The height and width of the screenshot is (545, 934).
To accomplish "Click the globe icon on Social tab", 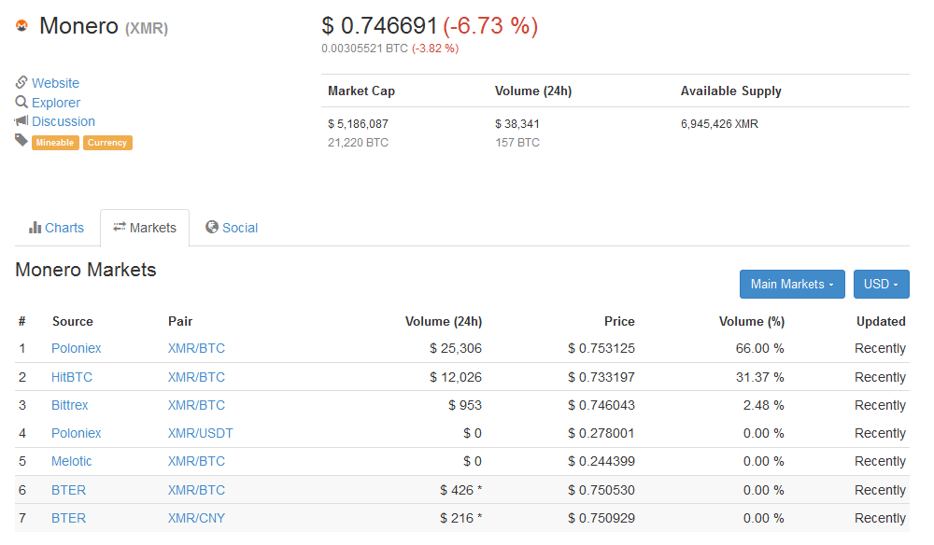I will [211, 227].
